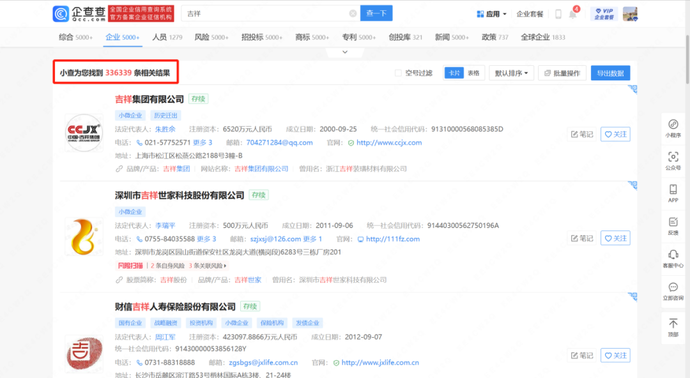This screenshot has height=378, width=690.
Task: Click phone icon beside 0755-84035588
Action: (139, 239)
